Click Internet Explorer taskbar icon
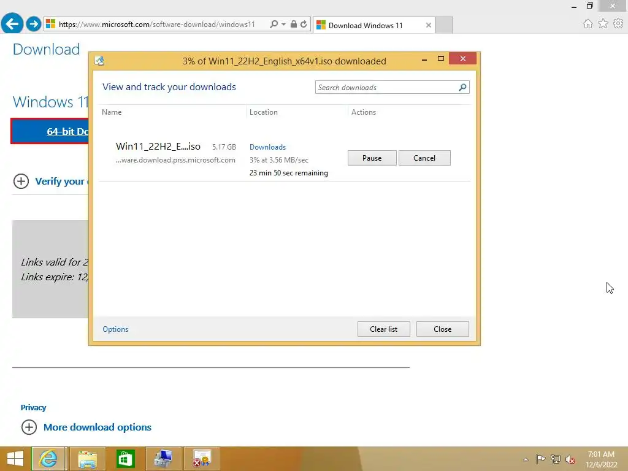This screenshot has width=628, height=471. 48,459
